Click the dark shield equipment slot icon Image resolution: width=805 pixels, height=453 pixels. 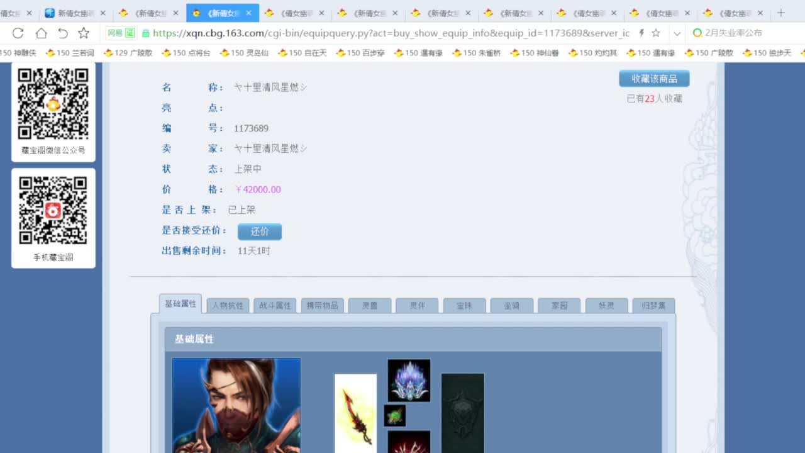(463, 413)
